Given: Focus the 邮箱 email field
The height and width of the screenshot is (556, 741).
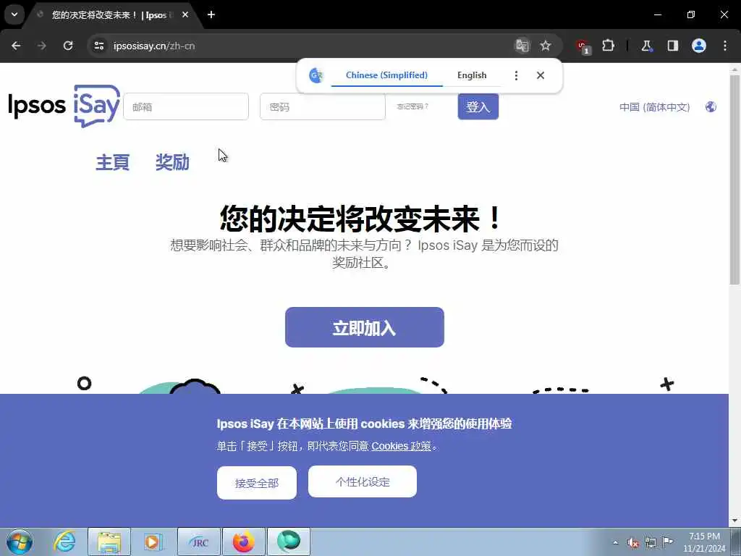Looking at the screenshot, I should (x=186, y=107).
